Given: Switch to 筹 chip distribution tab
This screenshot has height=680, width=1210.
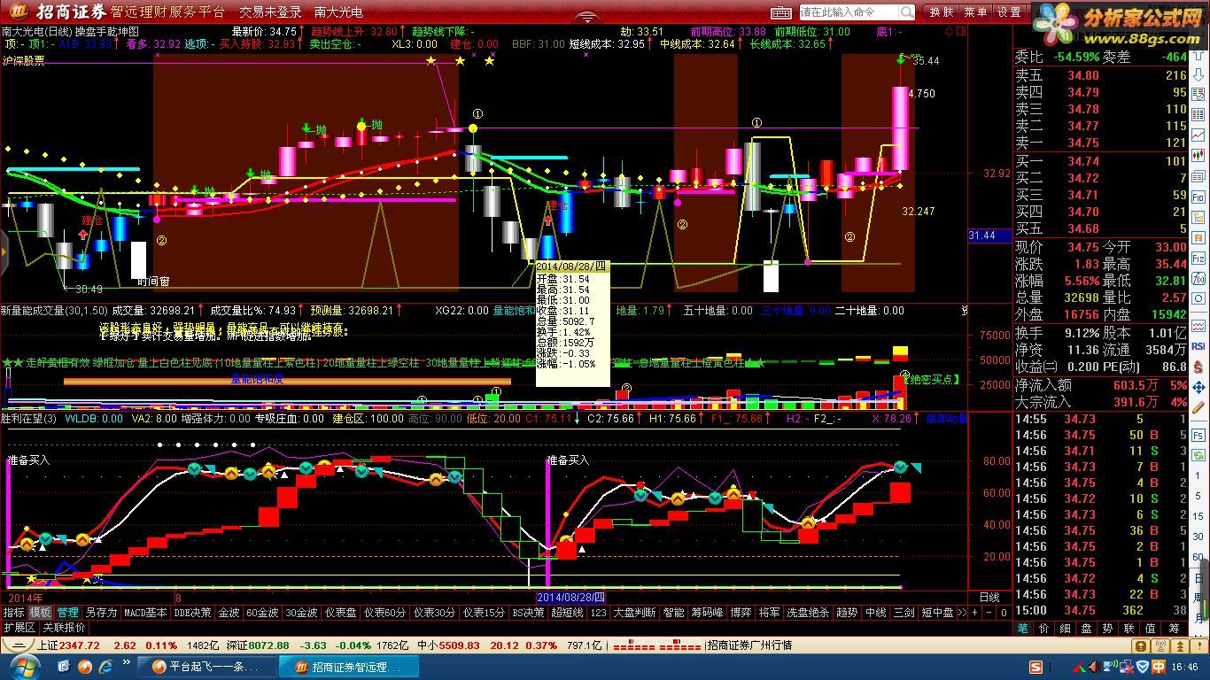Looking at the screenshot, I should [1174, 628].
